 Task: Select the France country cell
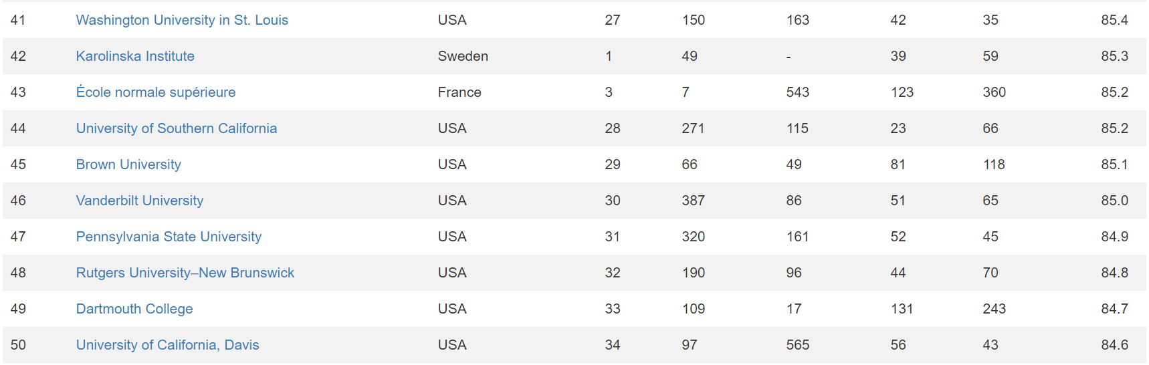[x=459, y=92]
